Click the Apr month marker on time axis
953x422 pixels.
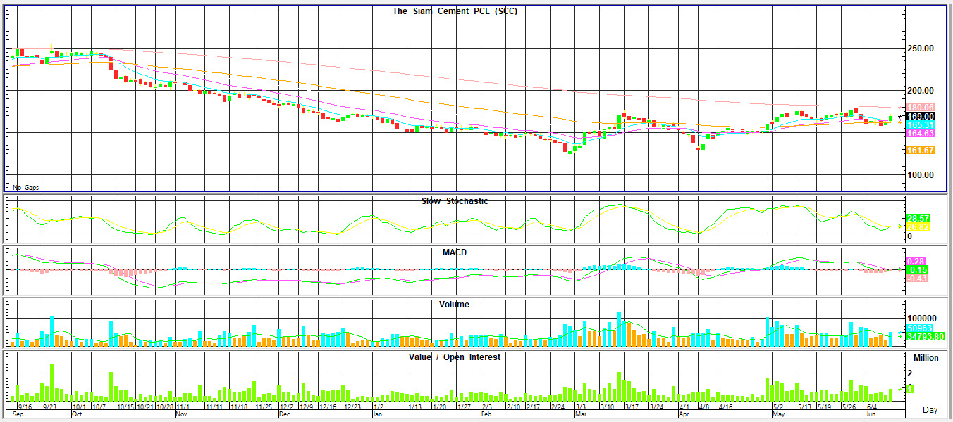click(684, 415)
